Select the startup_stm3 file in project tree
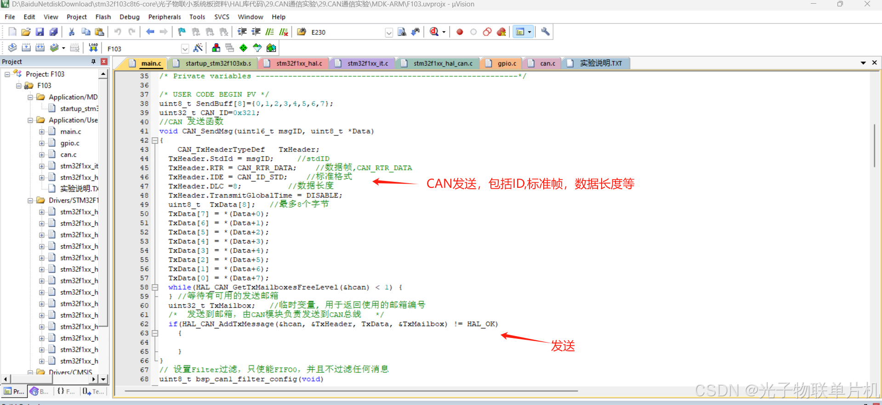The image size is (882, 405). [x=79, y=109]
